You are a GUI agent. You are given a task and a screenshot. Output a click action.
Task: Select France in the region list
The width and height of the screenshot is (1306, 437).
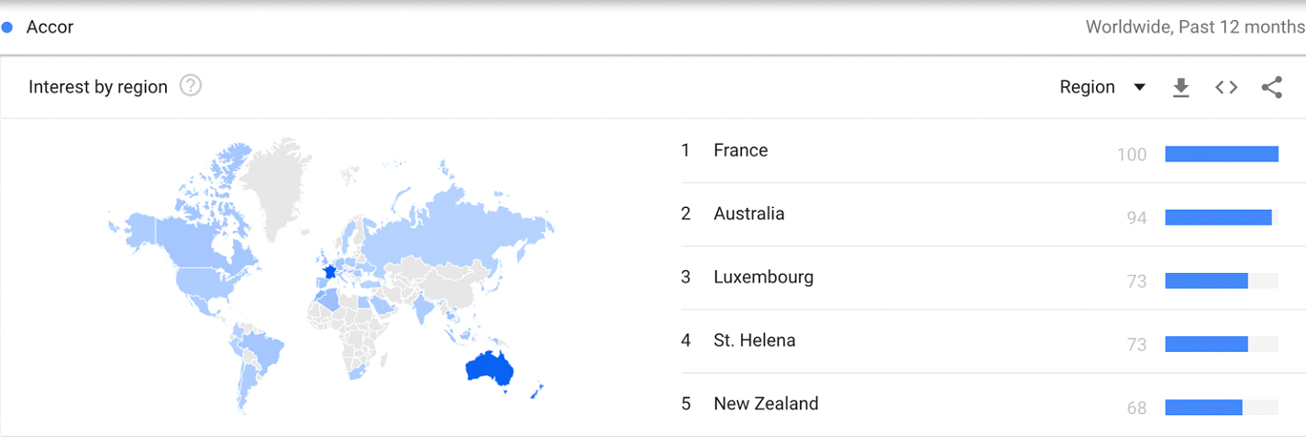(740, 150)
